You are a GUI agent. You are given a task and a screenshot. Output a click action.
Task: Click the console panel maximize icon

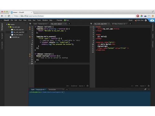coord(145,89)
